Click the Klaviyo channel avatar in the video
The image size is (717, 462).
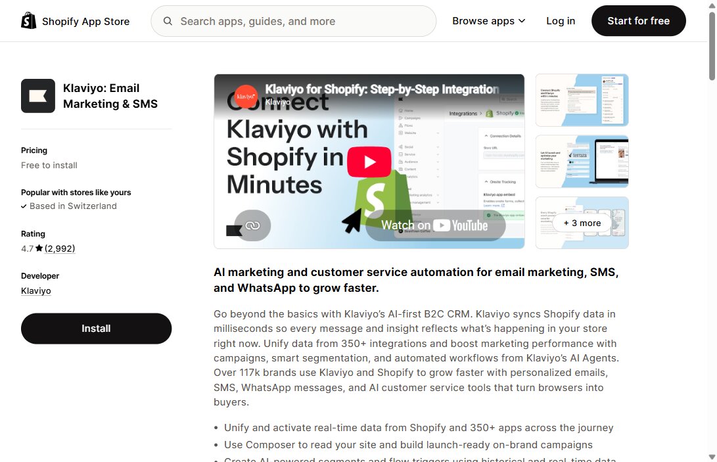coord(246,97)
